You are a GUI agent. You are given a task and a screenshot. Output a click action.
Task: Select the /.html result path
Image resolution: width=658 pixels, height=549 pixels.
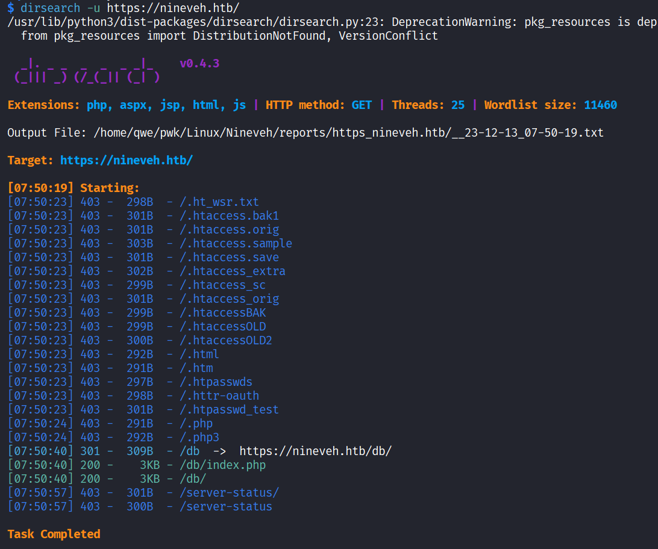coord(199,354)
